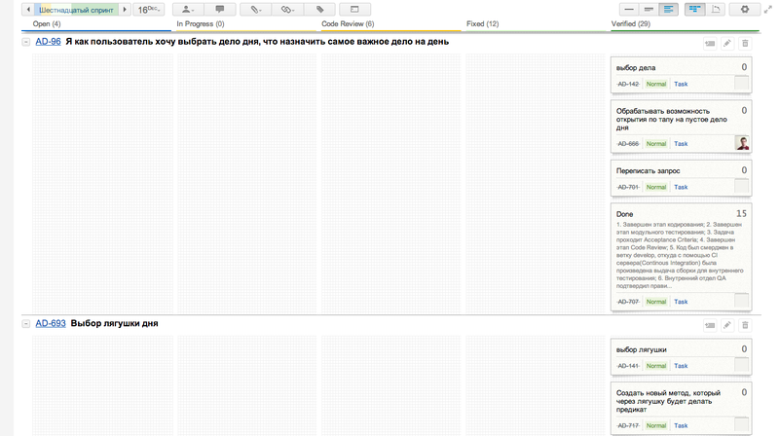This screenshot has width=779, height=436.
Task: Collapse the AD-96 swimlane
Action: coord(26,42)
